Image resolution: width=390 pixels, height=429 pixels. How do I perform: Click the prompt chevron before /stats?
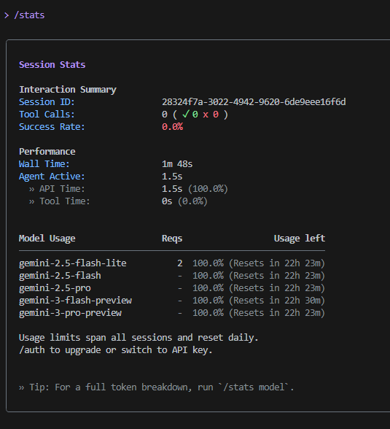(7, 15)
